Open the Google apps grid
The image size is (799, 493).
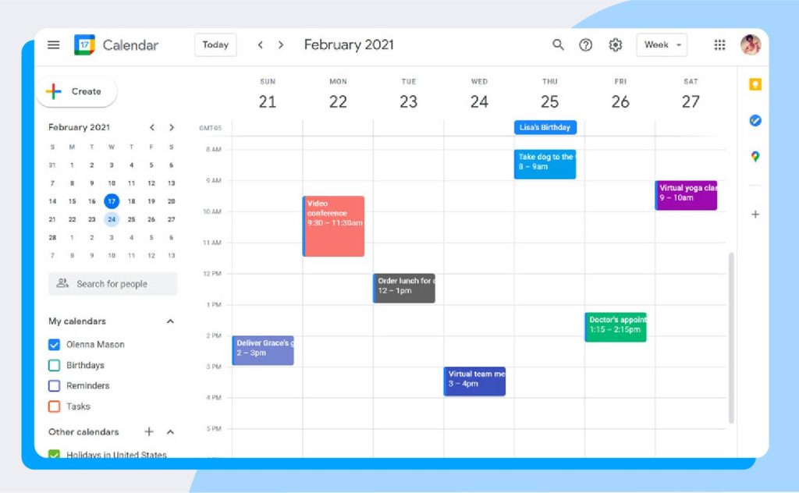(x=719, y=44)
